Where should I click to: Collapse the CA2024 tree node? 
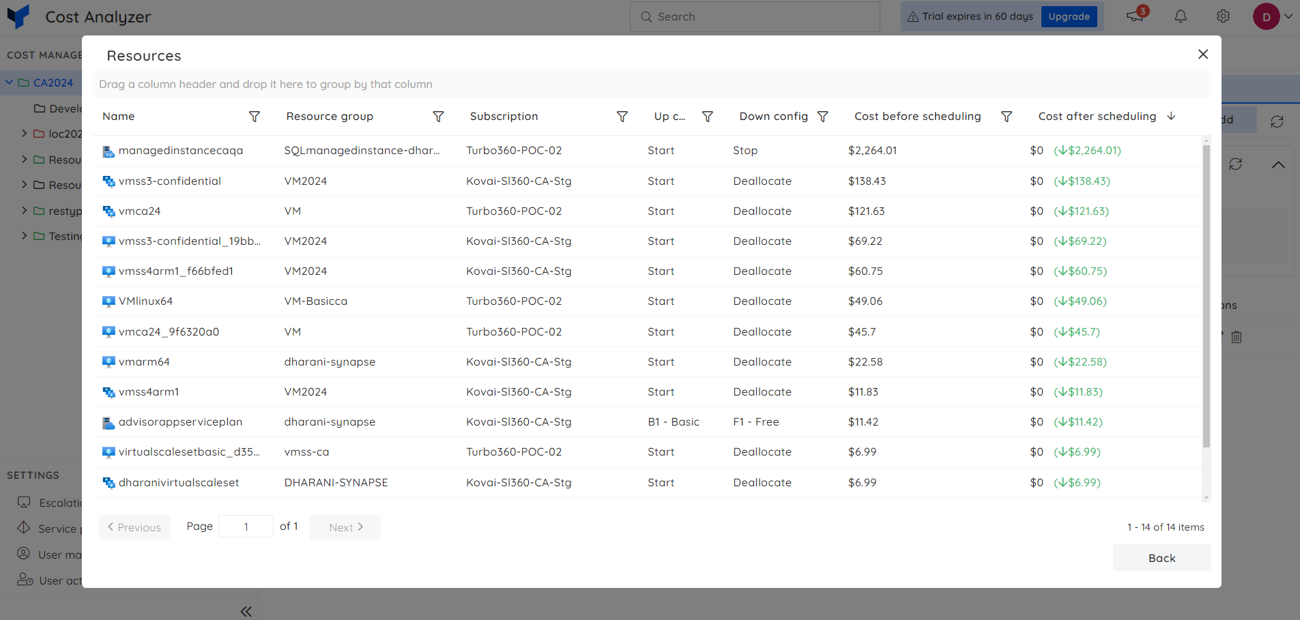pos(10,83)
